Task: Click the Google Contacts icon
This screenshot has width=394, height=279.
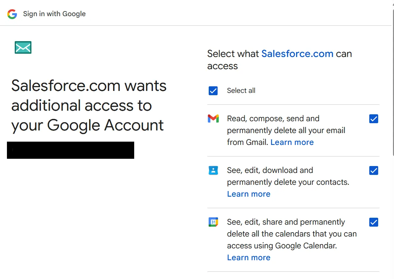Action: click(213, 170)
